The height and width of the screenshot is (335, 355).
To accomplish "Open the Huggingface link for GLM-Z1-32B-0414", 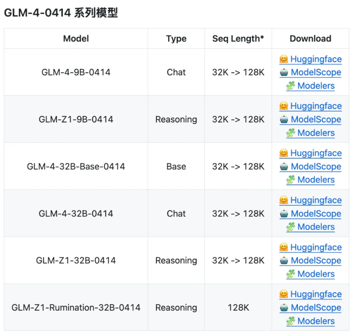I will coord(316,247).
